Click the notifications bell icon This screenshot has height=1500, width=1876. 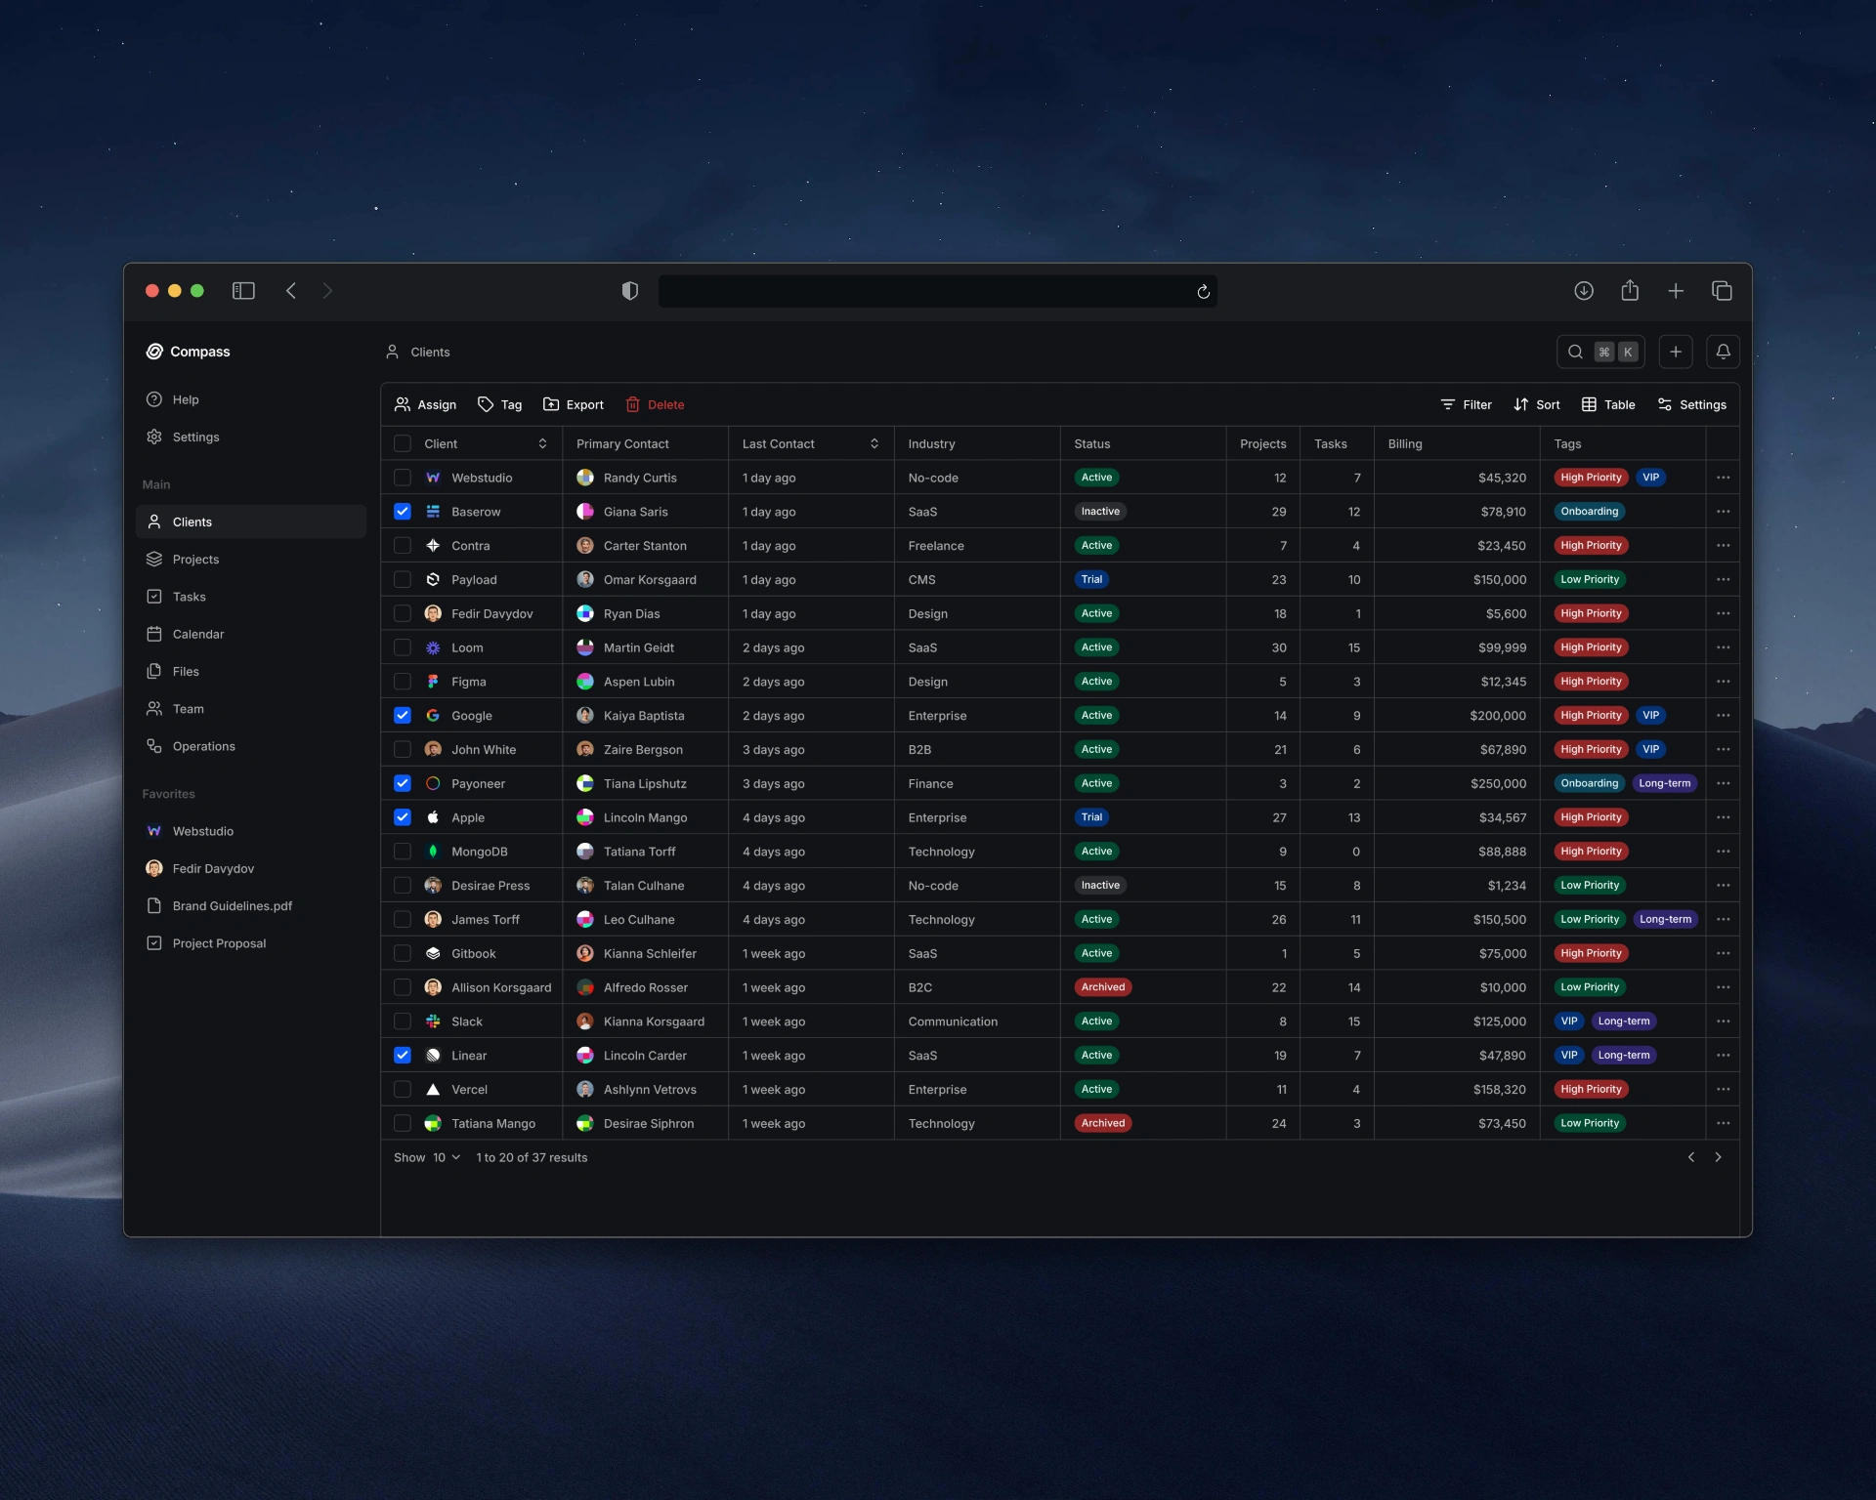coord(1723,352)
